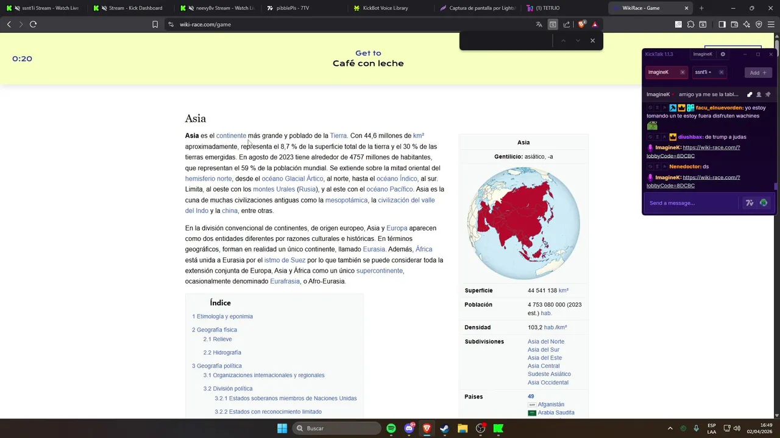Open the Leo AI sparkle icon
Screen dimensions: 780x438
click(746, 24)
